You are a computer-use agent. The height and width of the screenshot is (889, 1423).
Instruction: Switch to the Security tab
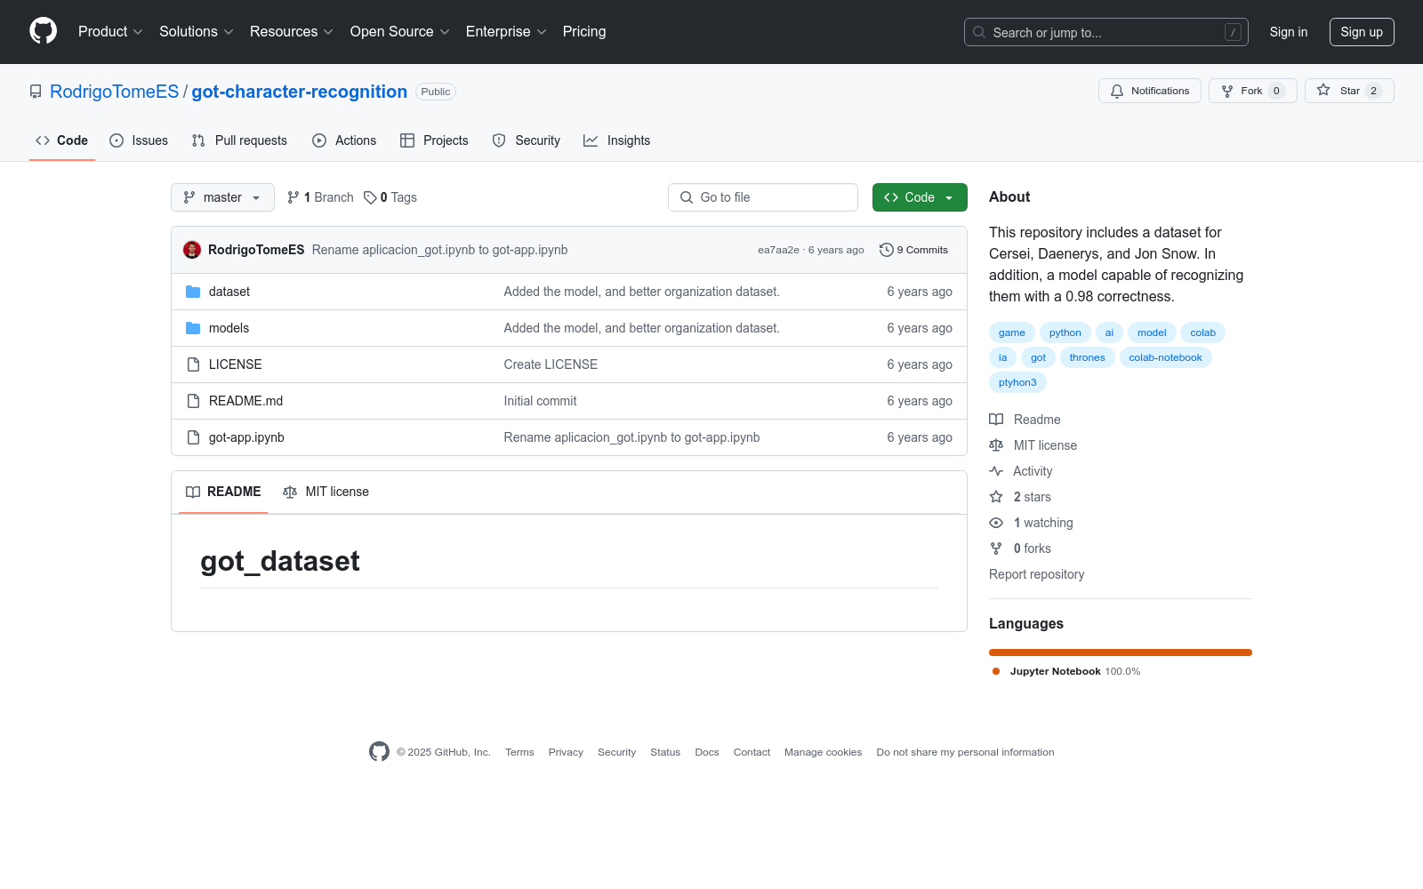click(527, 140)
